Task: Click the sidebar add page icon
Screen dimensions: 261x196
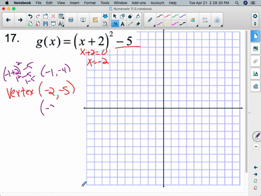Action: coord(256,181)
